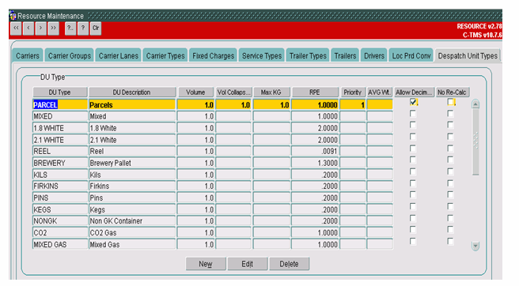Click the New button

click(x=206, y=264)
